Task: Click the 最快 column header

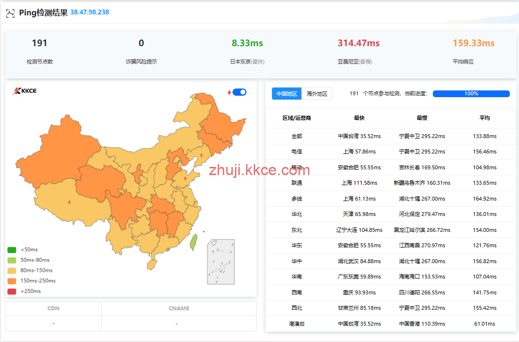Action: 359,118
